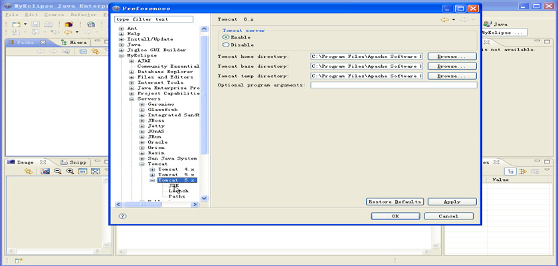Image resolution: width=558 pixels, height=266 pixels.
Task: Select the Community Essentials tree item
Action: coord(168,66)
